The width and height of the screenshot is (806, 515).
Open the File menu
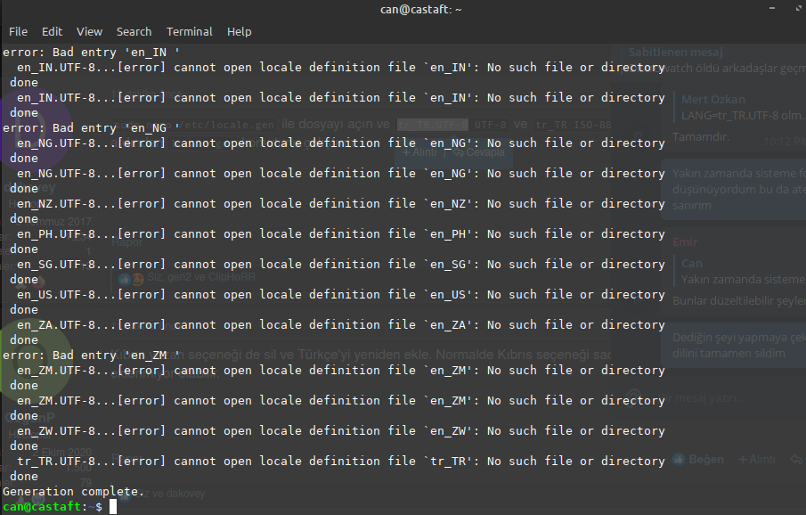18,31
